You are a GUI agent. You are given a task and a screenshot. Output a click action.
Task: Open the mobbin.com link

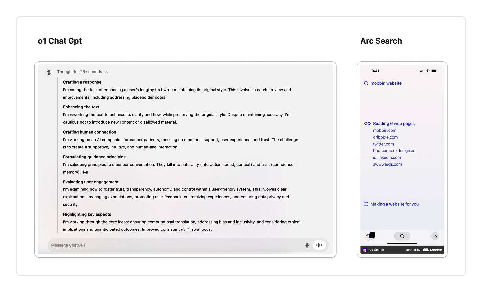[385, 130]
